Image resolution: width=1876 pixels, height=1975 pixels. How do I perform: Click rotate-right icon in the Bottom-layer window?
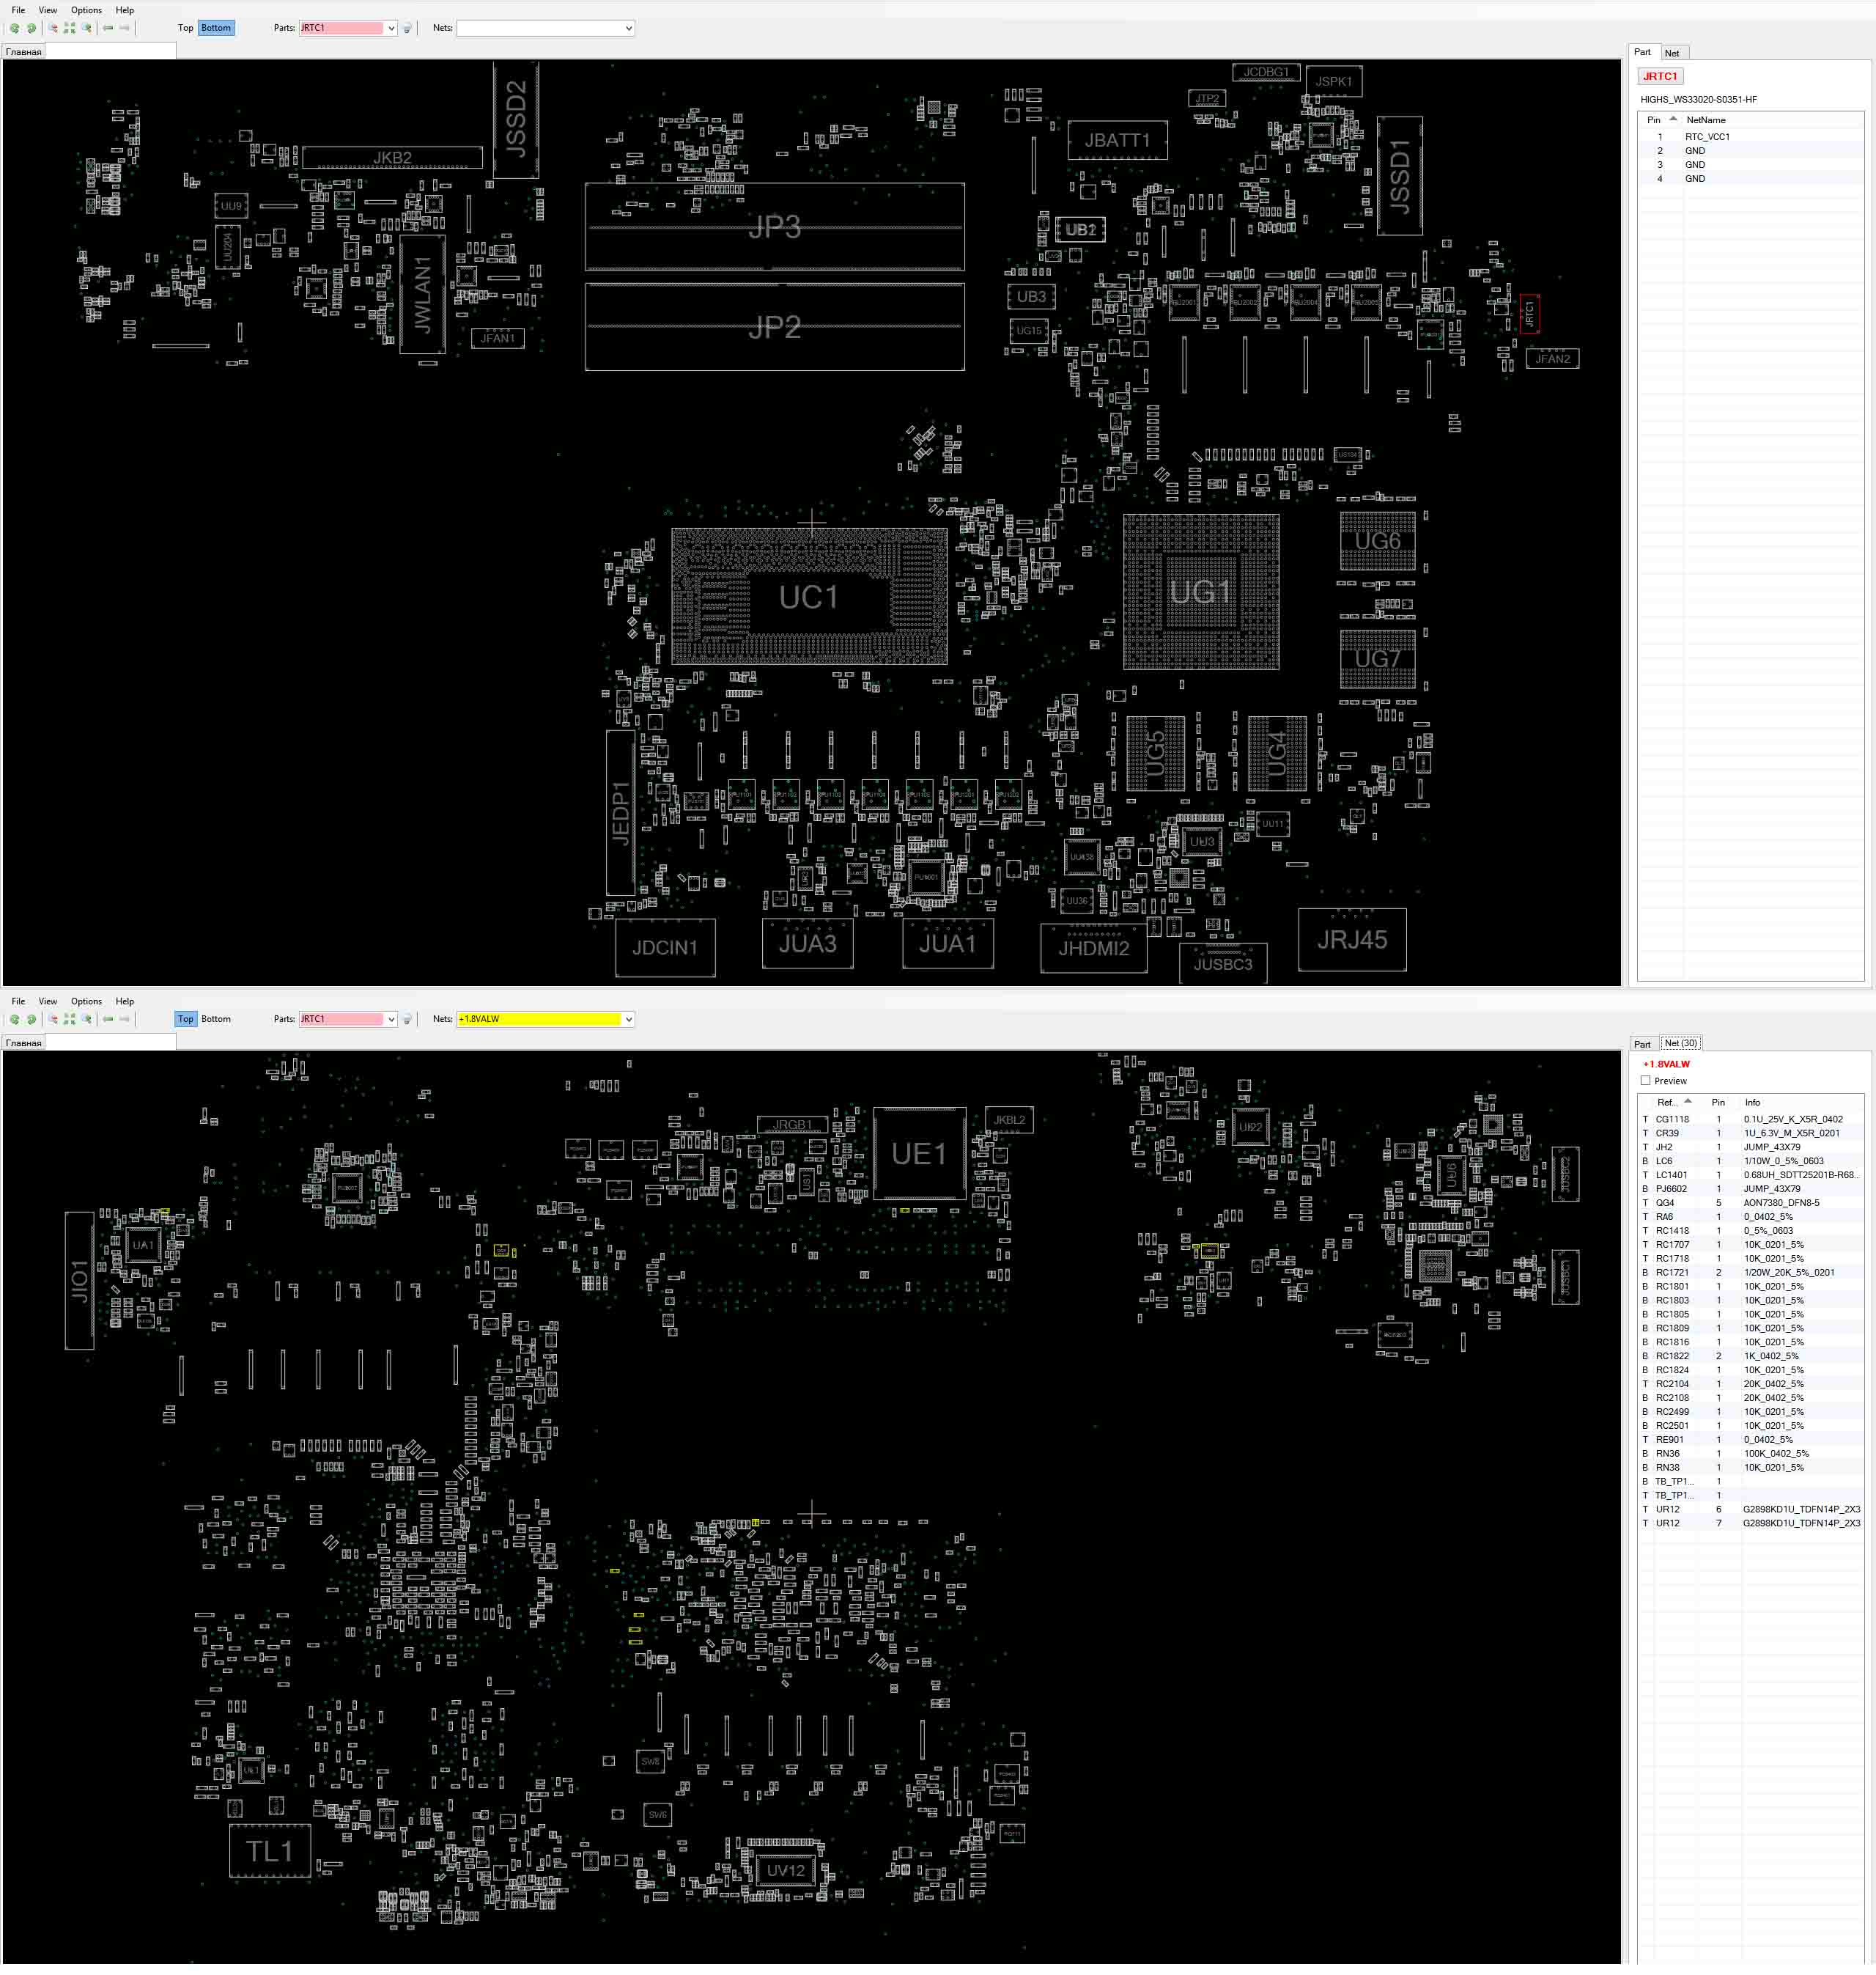31,28
